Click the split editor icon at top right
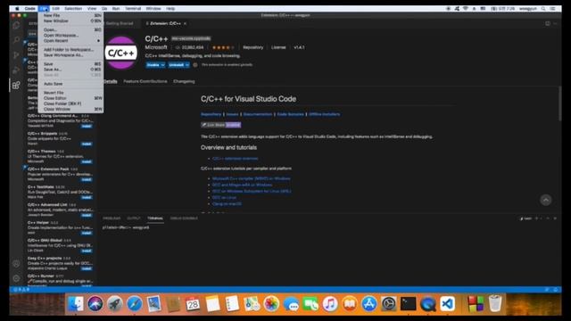The image size is (571, 321). (x=547, y=23)
